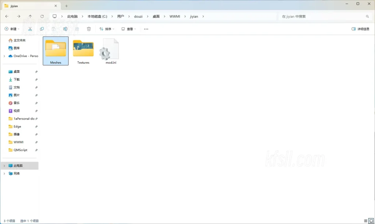Screen dimensions: 375x224
Task: Open the mod.ini gear file
Action: coord(108,51)
